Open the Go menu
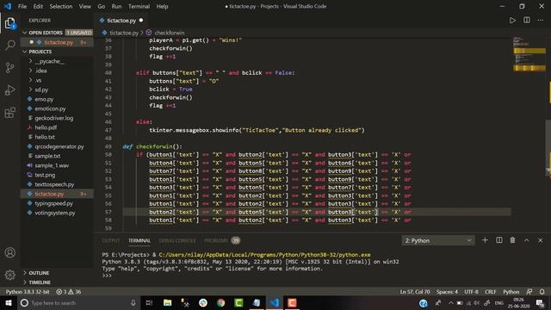The image size is (551, 310). [102, 6]
